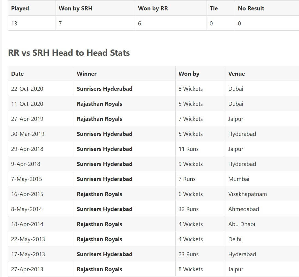Select the date 27-Apr-2013
Screen dimensions: 299x277
click(27, 270)
